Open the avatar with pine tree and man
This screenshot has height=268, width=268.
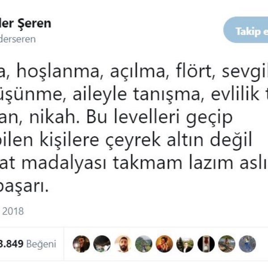pos(185,244)
